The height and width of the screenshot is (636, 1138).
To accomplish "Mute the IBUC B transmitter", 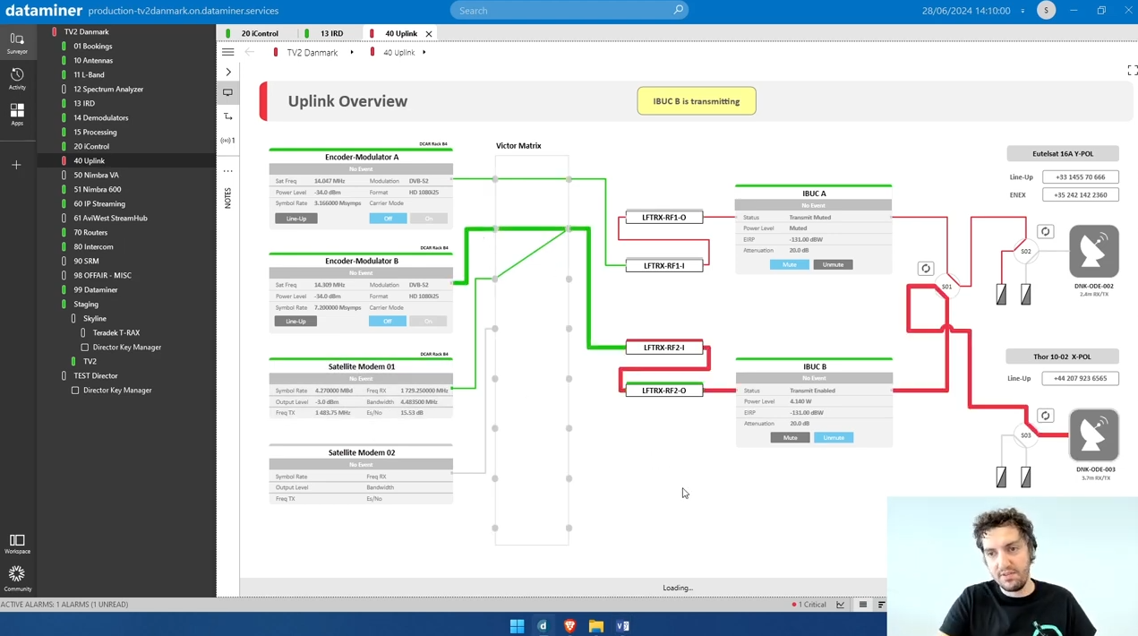I will click(790, 438).
